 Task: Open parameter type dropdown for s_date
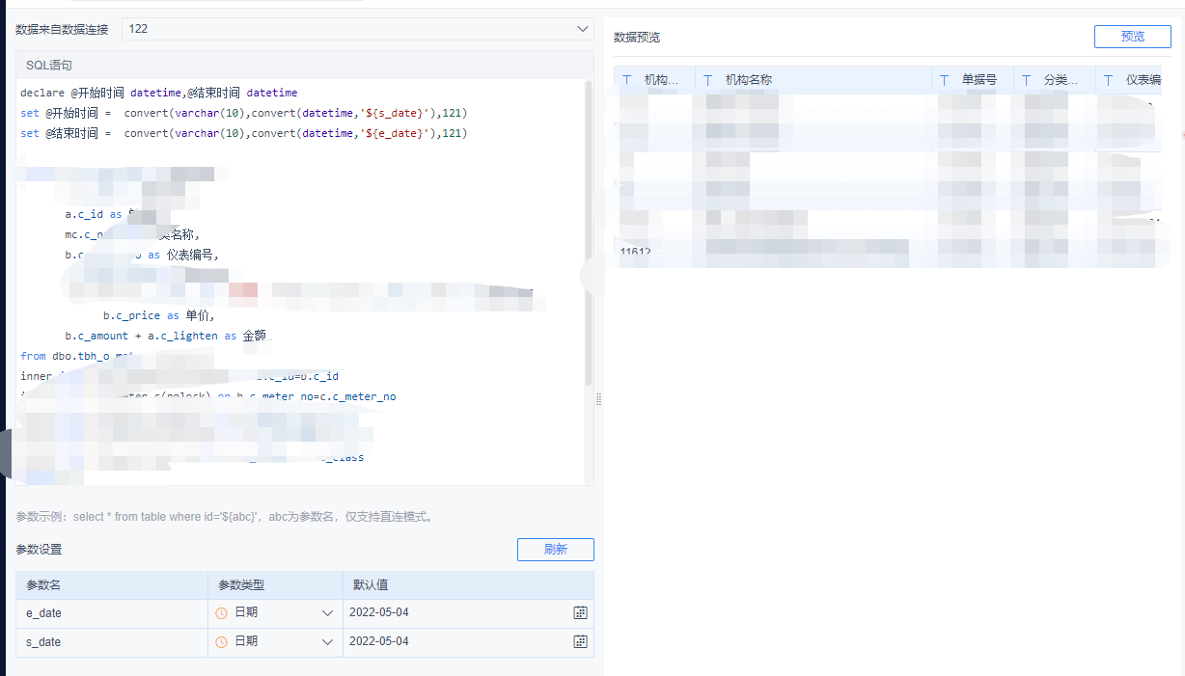click(x=275, y=642)
